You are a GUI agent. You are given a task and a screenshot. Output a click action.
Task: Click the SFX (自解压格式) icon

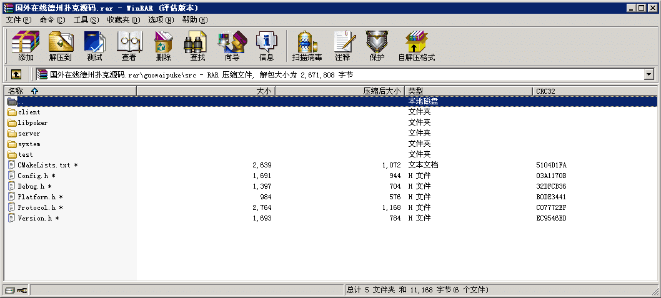(x=416, y=46)
